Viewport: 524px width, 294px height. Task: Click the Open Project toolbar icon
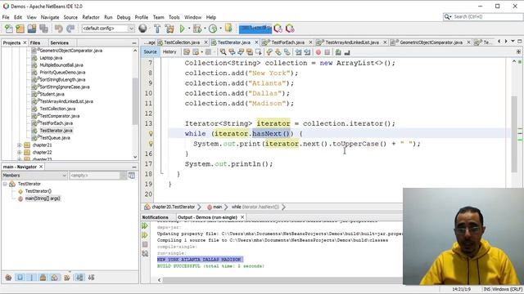pyautogui.click(x=32, y=29)
